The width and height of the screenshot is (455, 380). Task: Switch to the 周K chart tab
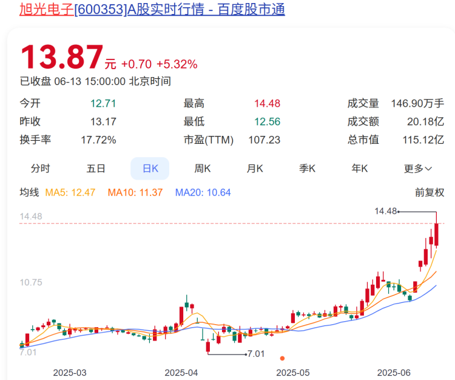tap(203, 168)
